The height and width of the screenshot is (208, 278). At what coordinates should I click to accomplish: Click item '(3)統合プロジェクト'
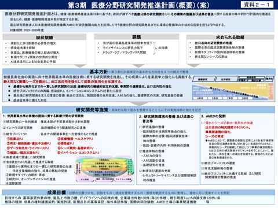[15, 134]
